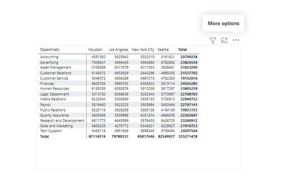
Task: Open the More options ellipsis menu
Action: point(236,40)
